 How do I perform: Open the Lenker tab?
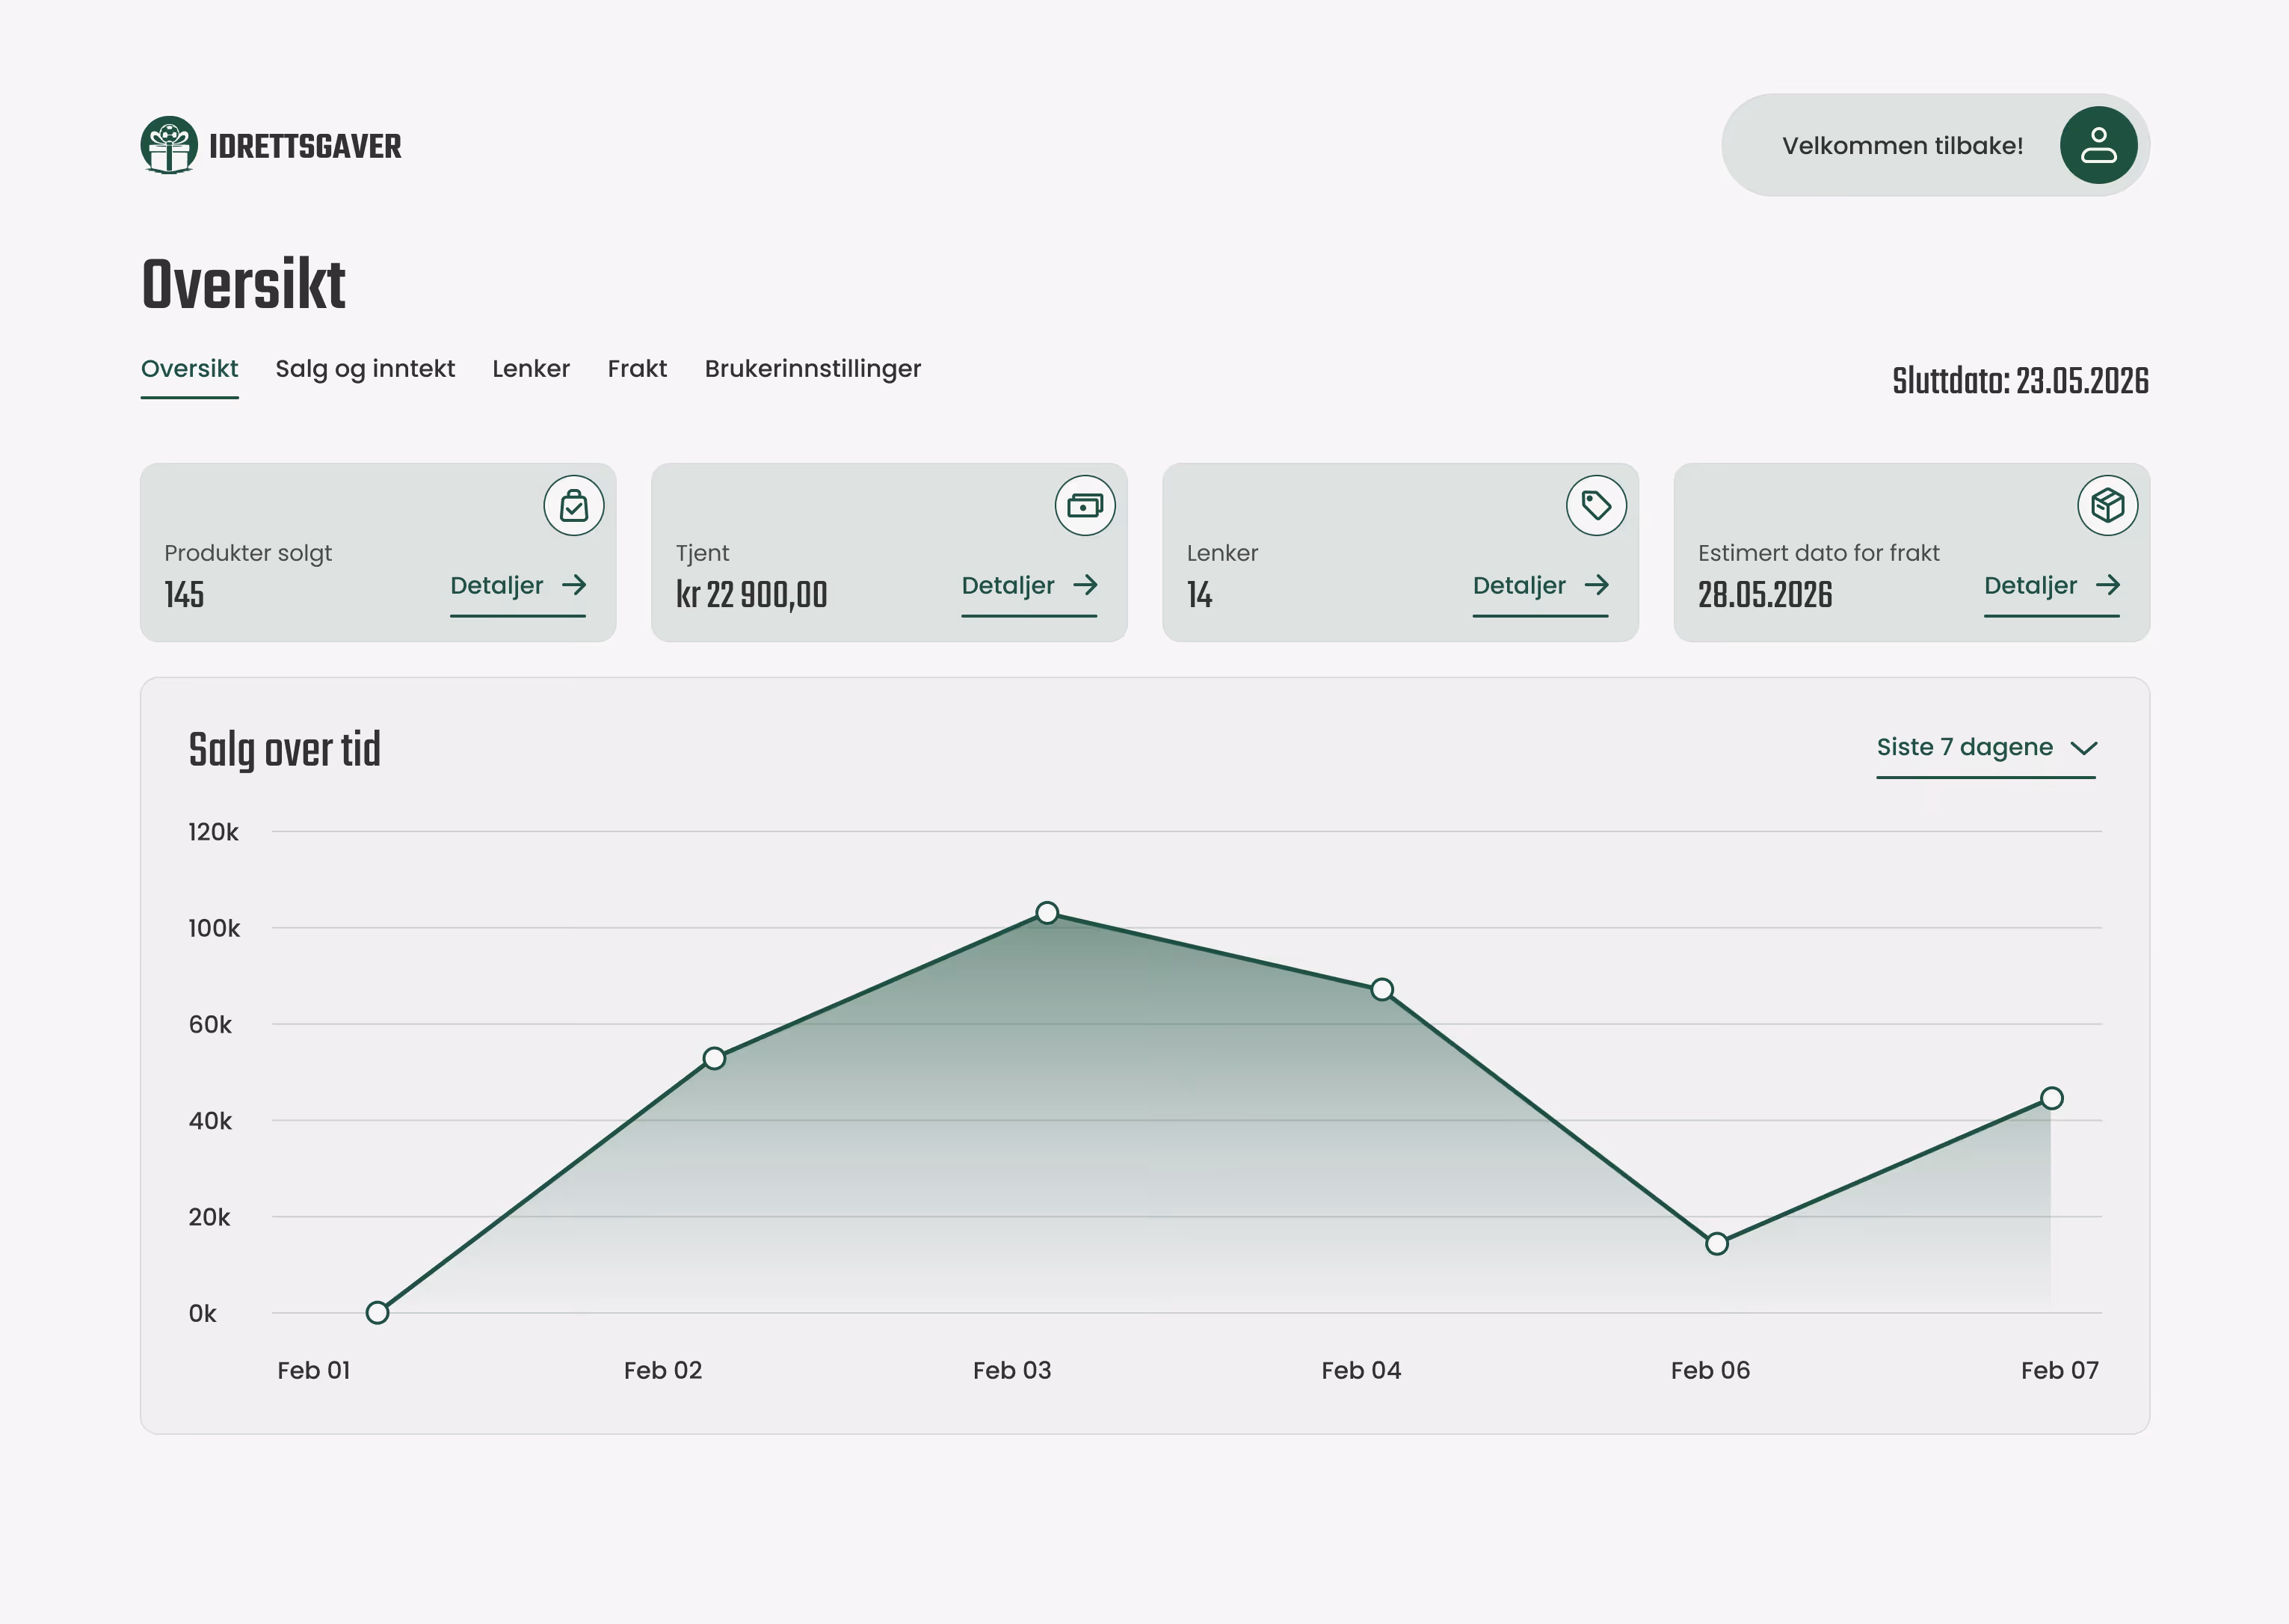pyautogui.click(x=531, y=369)
